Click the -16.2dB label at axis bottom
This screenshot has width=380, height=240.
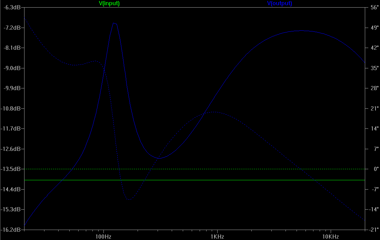(11, 230)
